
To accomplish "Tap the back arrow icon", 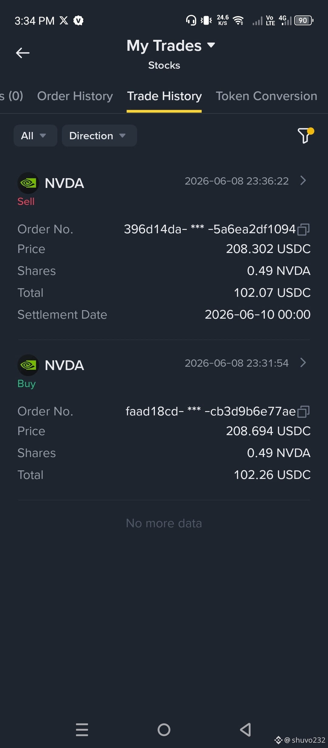I will 23,53.
